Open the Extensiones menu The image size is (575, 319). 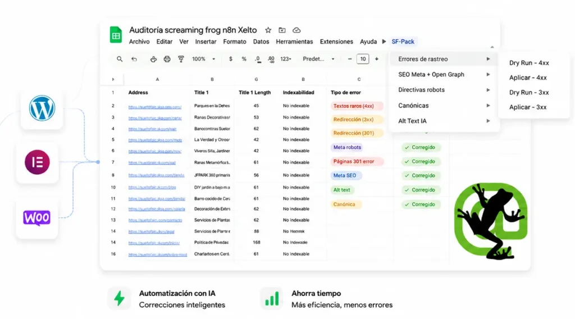336,42
